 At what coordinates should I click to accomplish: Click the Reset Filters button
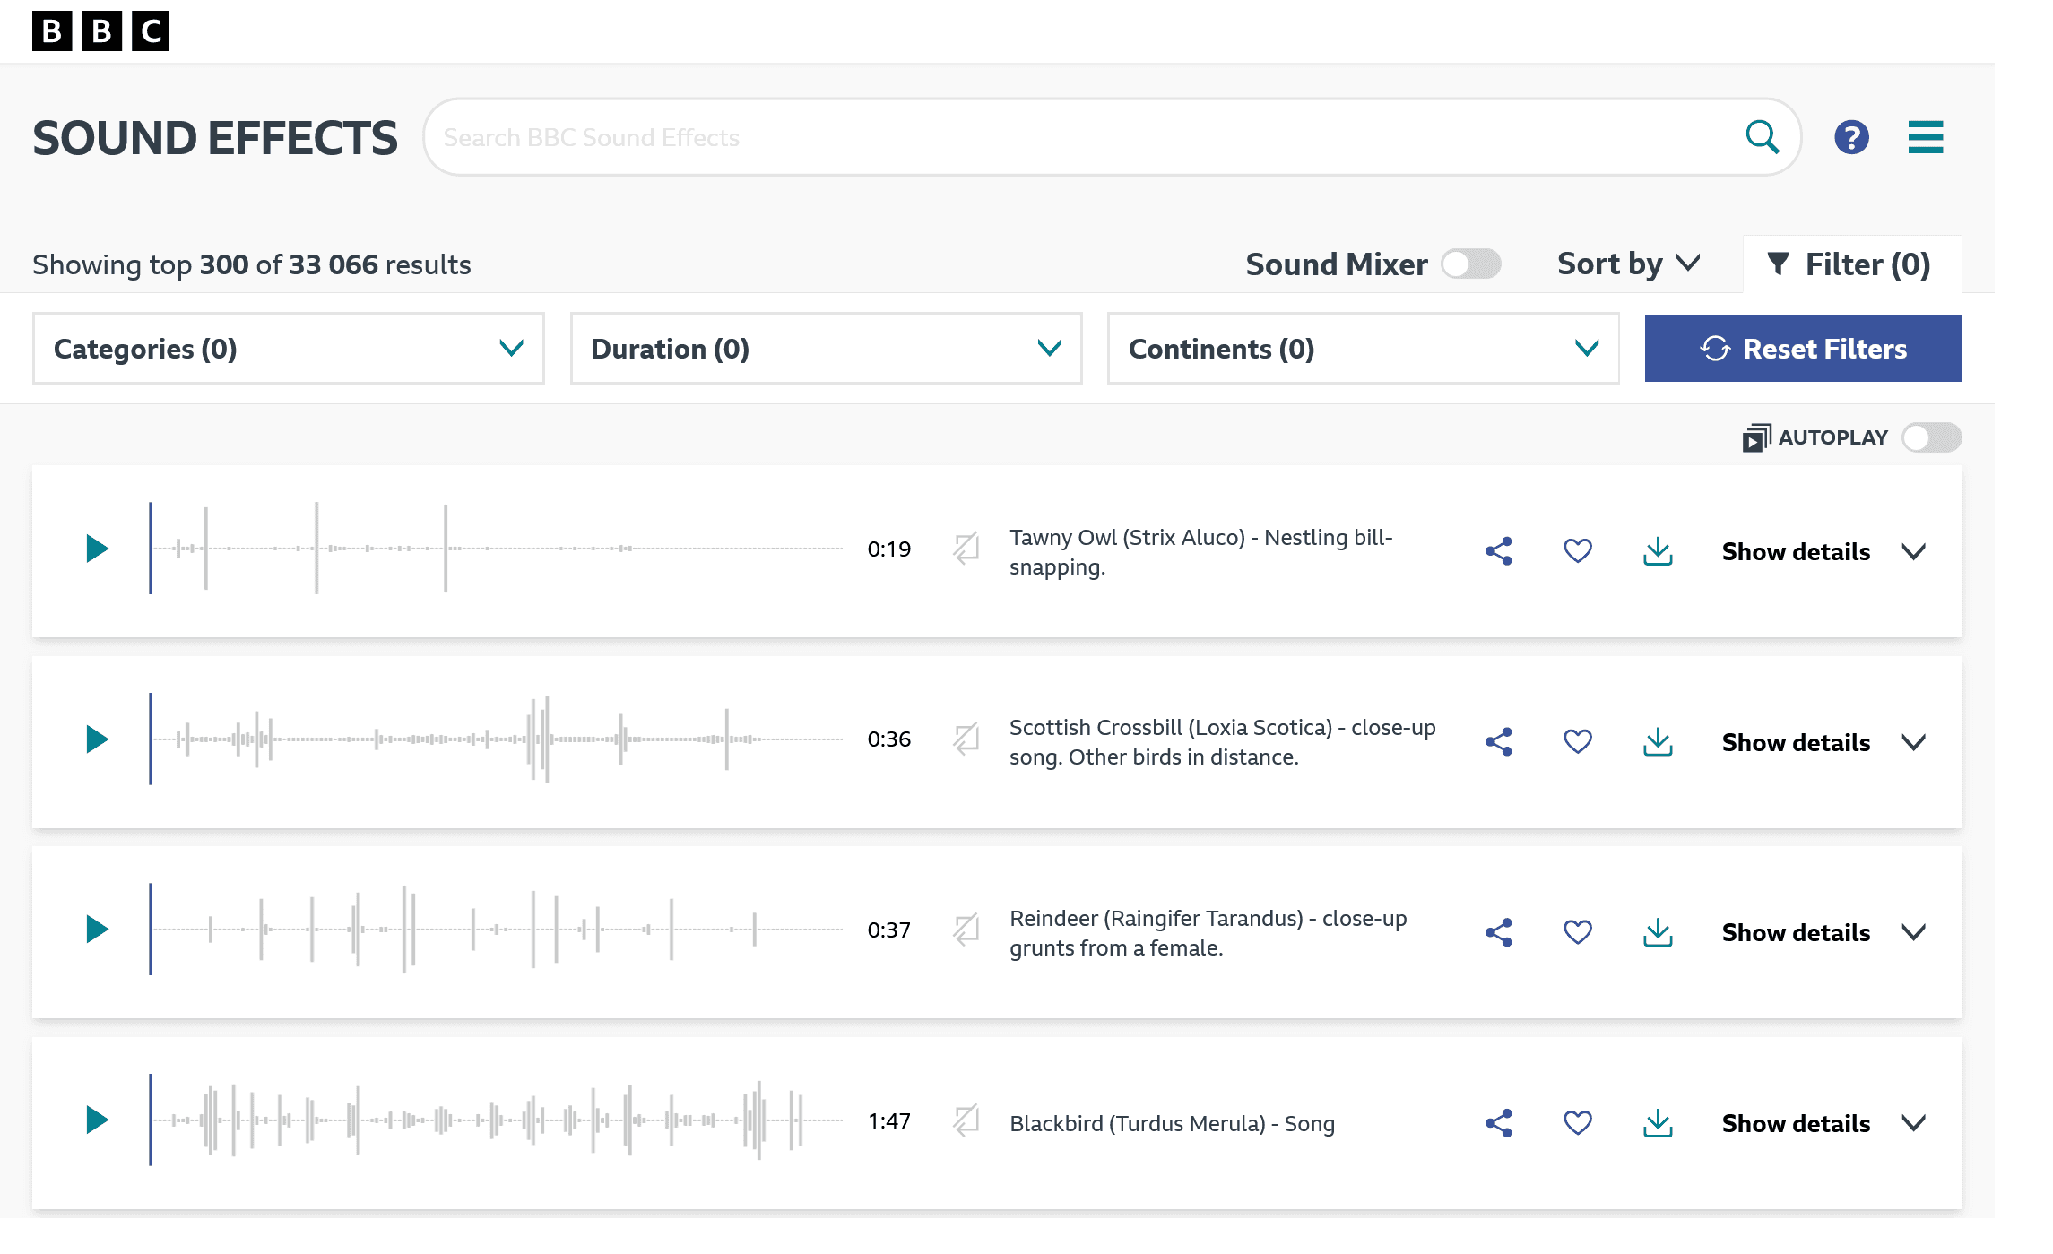click(x=1803, y=348)
